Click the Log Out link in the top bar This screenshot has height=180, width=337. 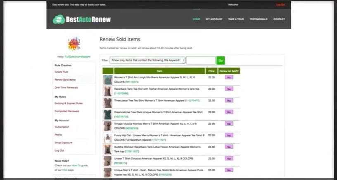[x=280, y=5]
